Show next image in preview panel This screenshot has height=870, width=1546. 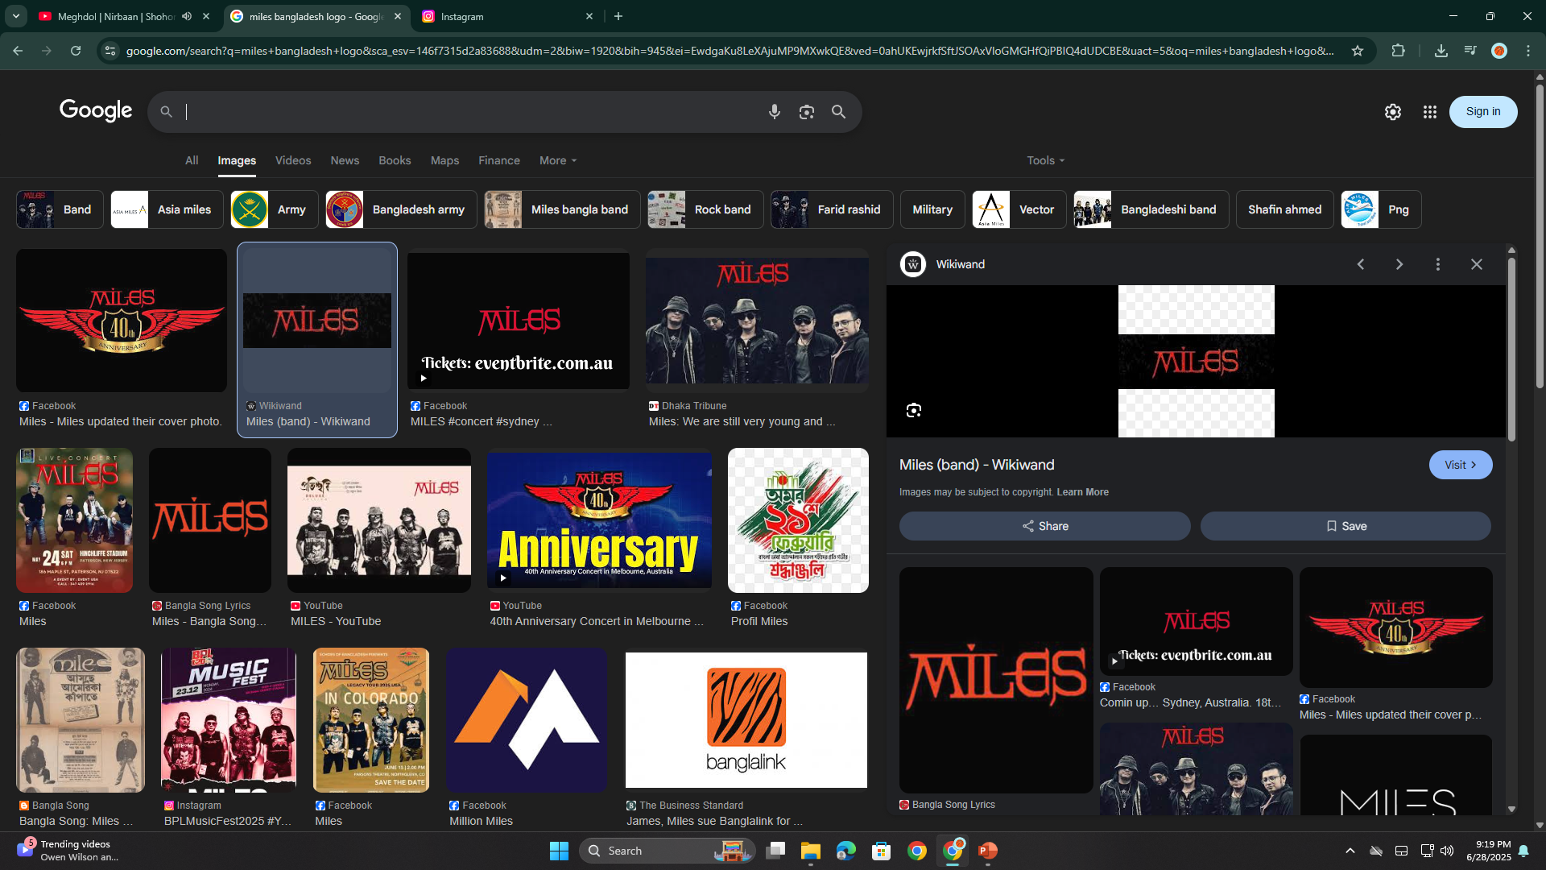(1399, 264)
